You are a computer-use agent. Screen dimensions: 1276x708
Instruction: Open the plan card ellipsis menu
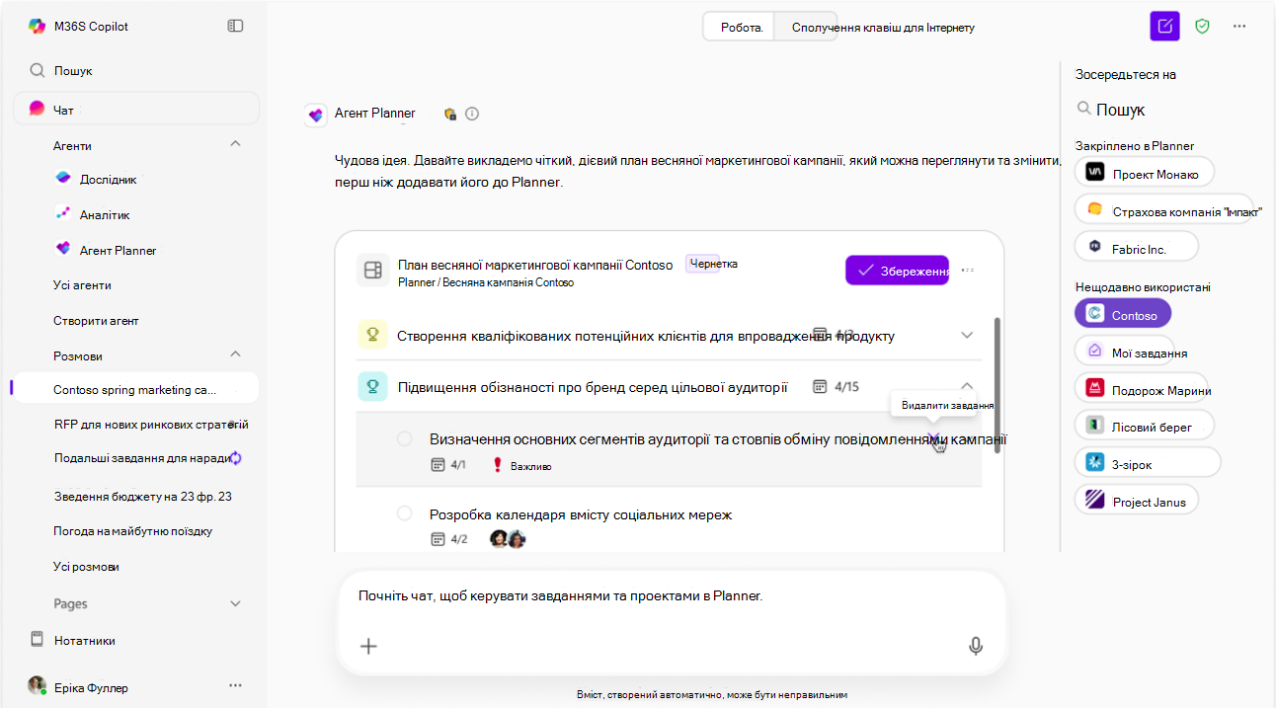[968, 271]
